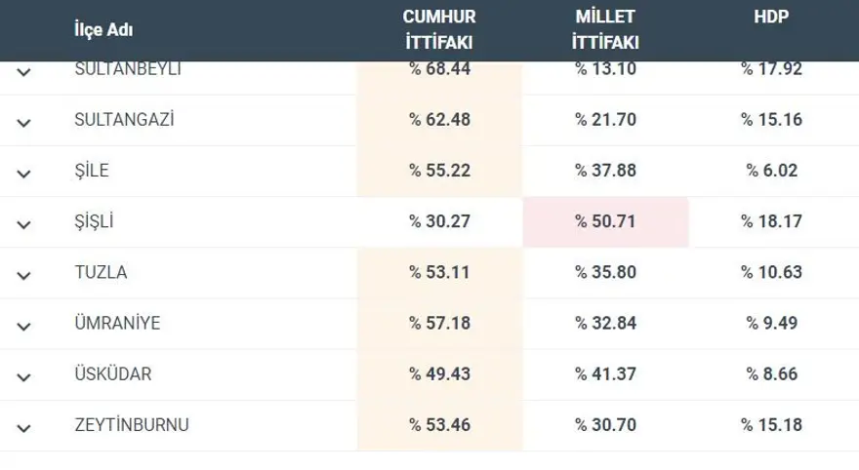Expand the TUZLA row chevron
The image size is (859, 470).
24,274
